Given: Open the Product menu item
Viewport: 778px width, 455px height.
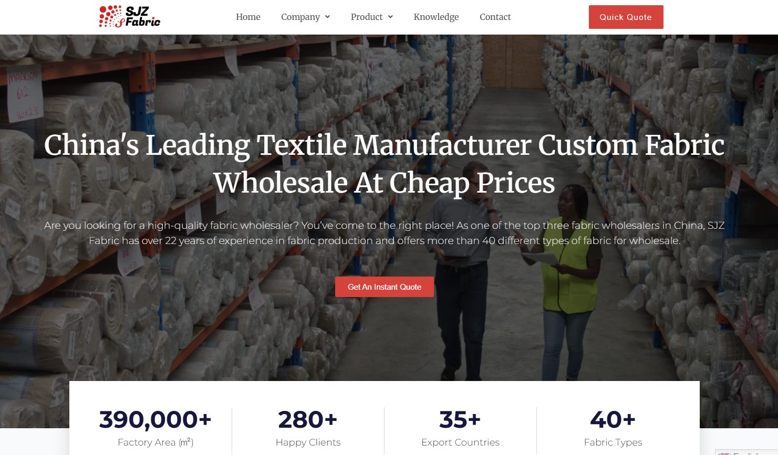Looking at the screenshot, I should [x=367, y=17].
